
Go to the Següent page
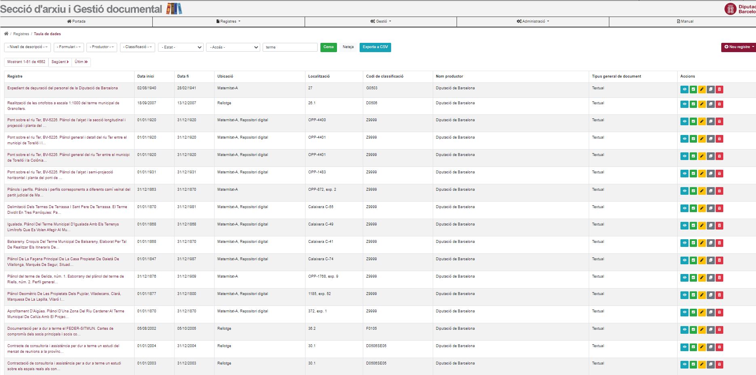[x=60, y=62]
